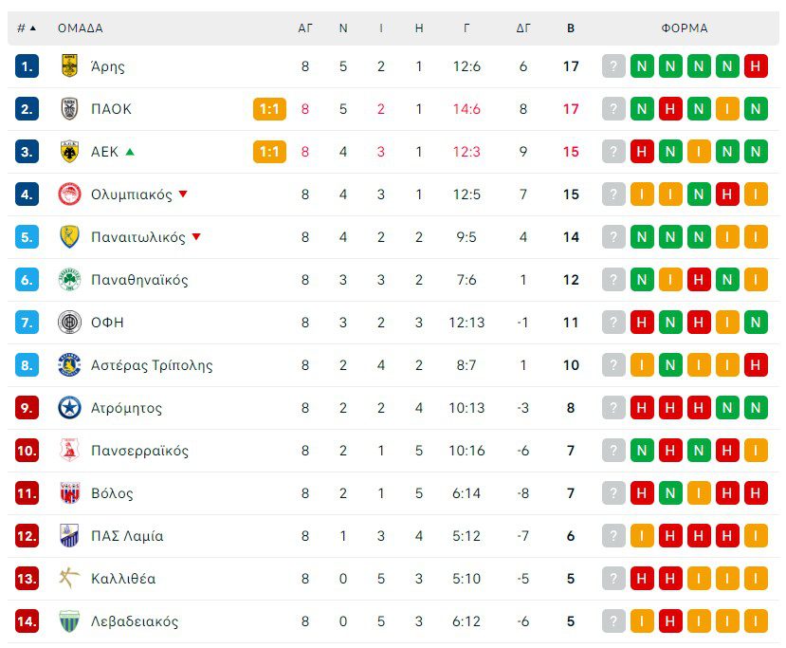
Task: Open the Αστέρας Τρίπολης team link
Action: [x=152, y=365]
